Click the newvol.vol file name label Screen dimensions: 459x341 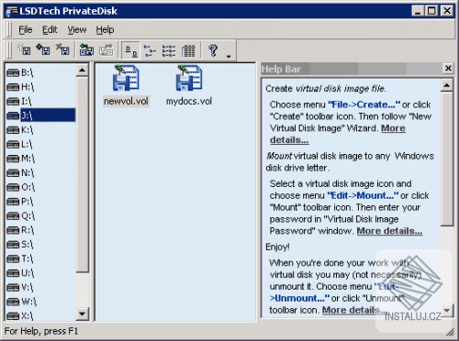click(x=126, y=101)
